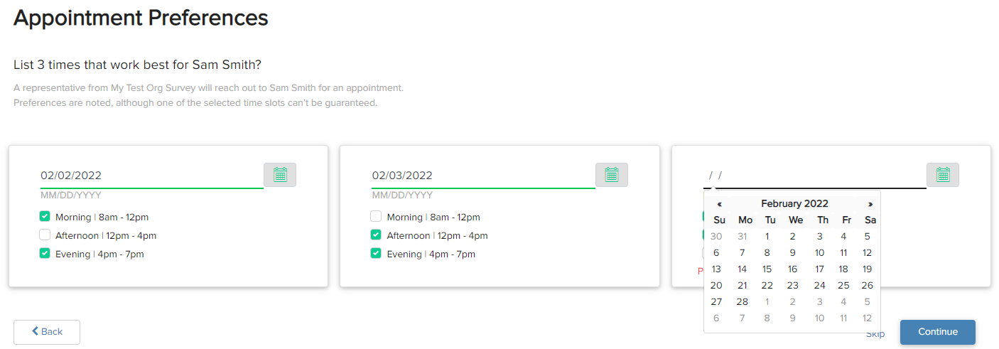
Task: Uncheck Evening in the 02/03/2022 card
Action: (x=376, y=254)
